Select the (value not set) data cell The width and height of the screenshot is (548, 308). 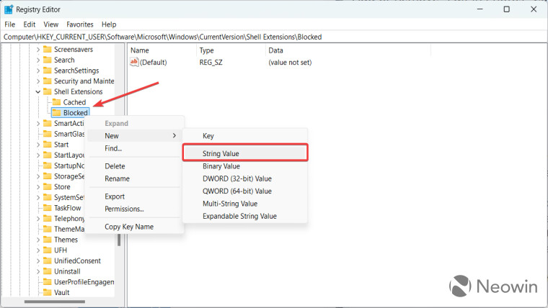pos(290,63)
